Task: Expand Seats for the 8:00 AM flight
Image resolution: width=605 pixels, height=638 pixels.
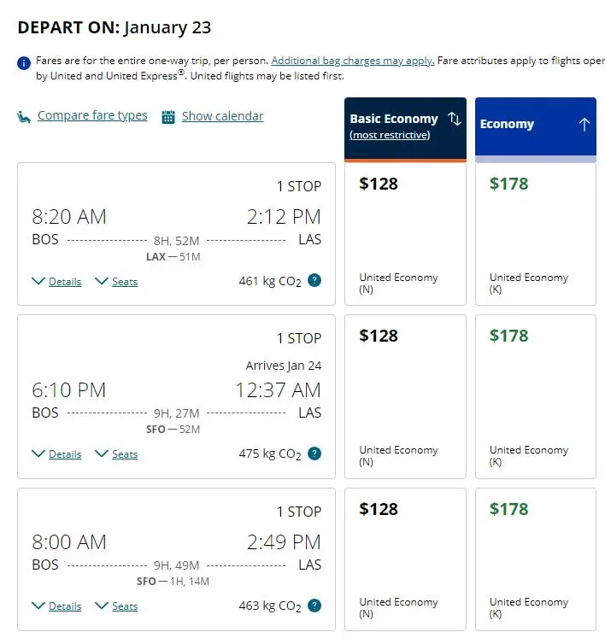Action: [x=116, y=606]
